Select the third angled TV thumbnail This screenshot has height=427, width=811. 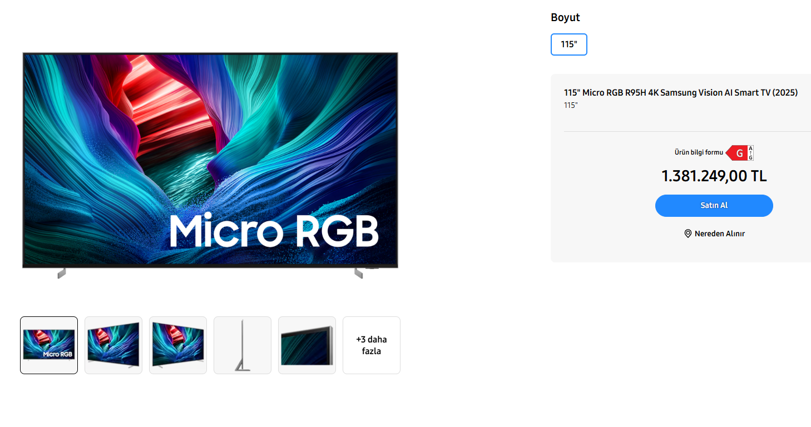(178, 345)
